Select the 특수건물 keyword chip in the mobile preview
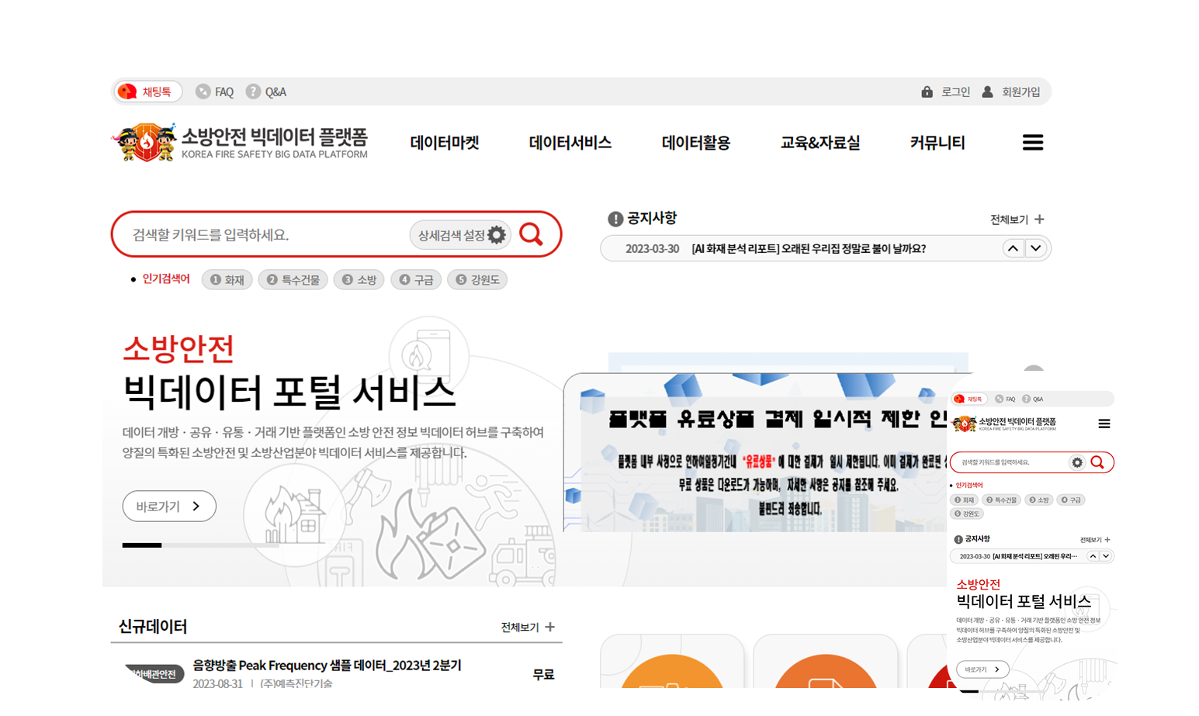This screenshot has height=716, width=1199. 1001,500
